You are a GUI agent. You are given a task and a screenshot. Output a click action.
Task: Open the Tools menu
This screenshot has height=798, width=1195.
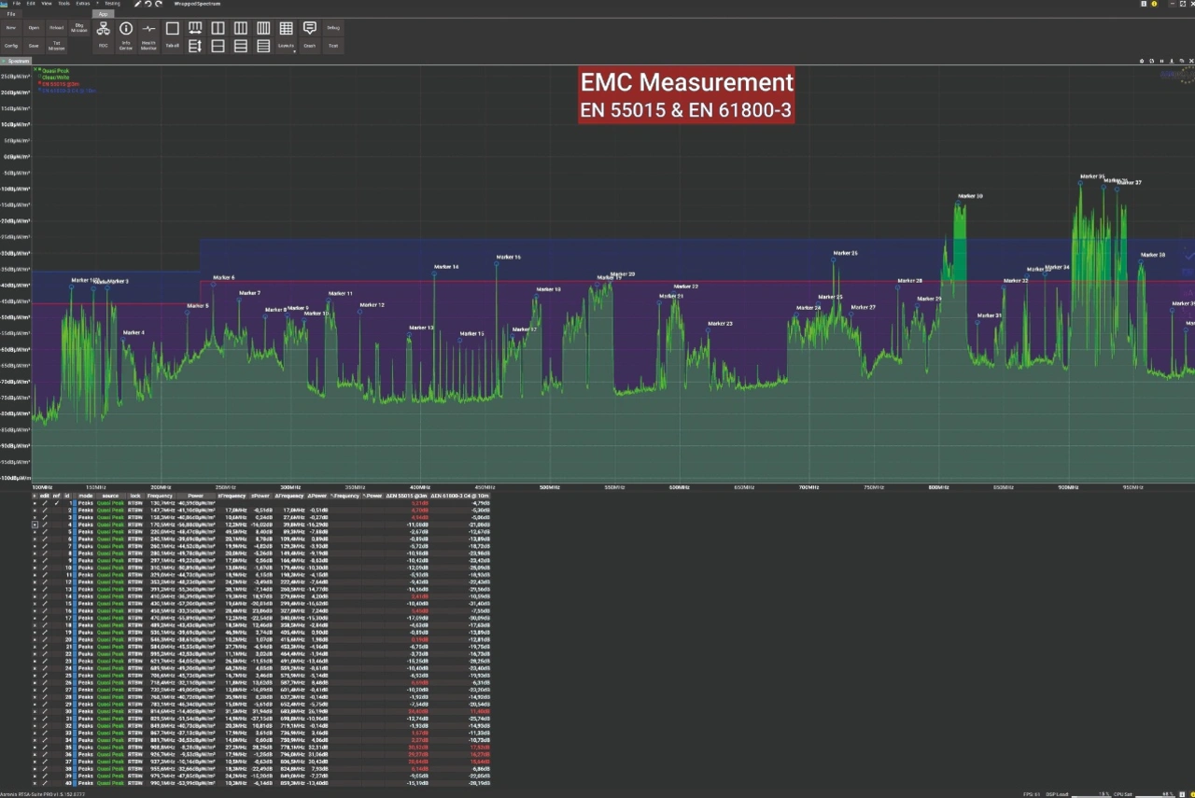pyautogui.click(x=63, y=4)
